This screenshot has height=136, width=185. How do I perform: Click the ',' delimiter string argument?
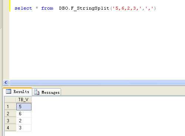(x=149, y=8)
